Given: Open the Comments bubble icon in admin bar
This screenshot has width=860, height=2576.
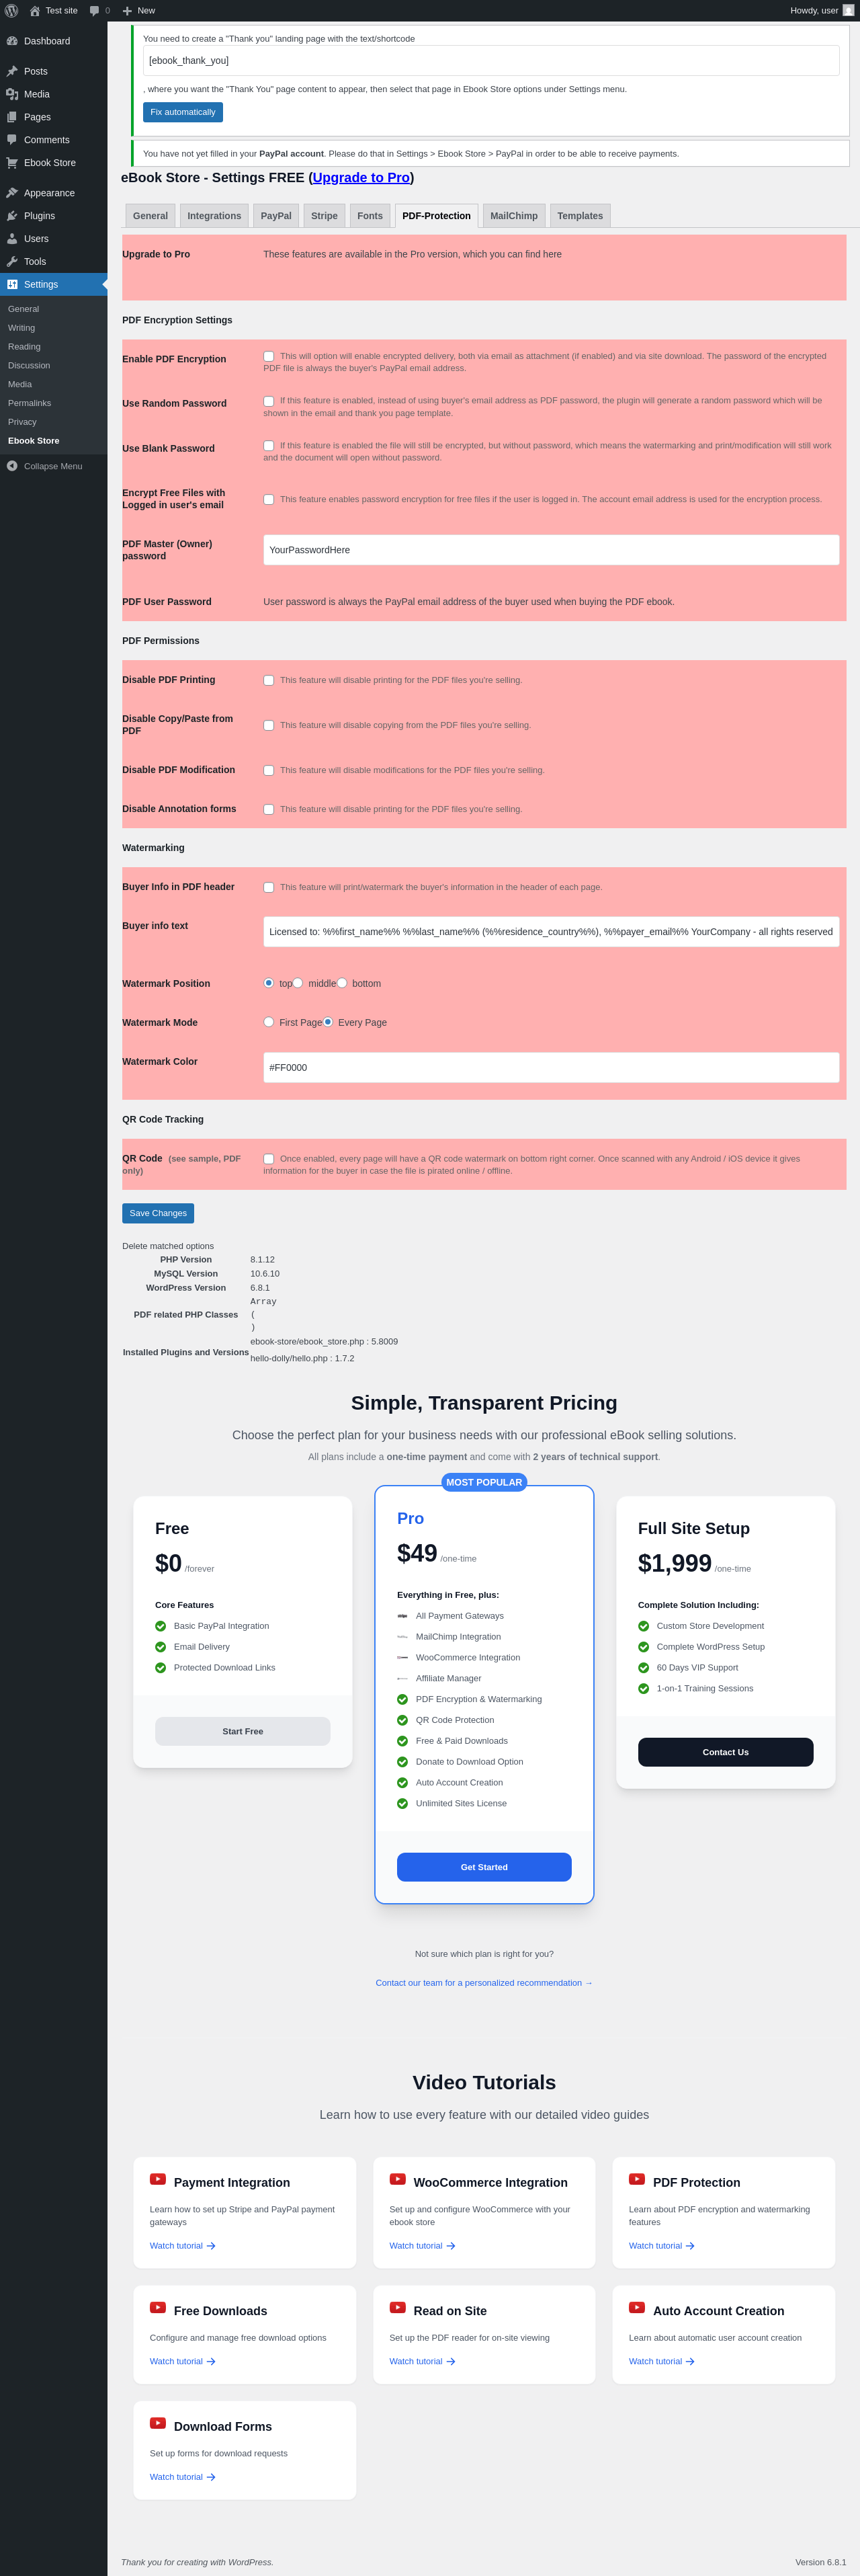Looking at the screenshot, I should (95, 11).
